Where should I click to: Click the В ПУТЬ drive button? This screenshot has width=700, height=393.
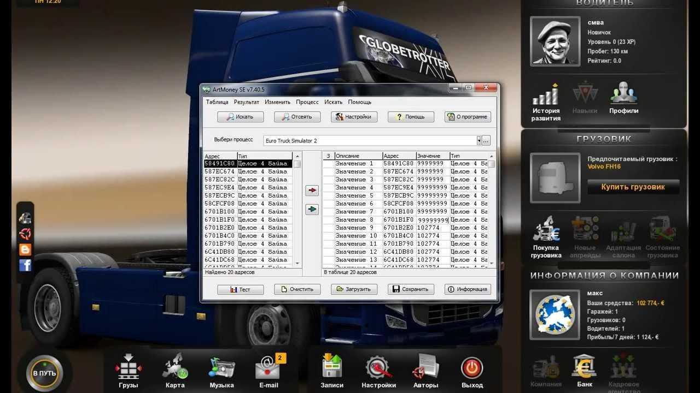tap(44, 373)
